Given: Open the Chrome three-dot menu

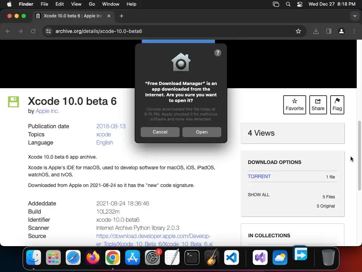Looking at the screenshot, I should pos(354,31).
